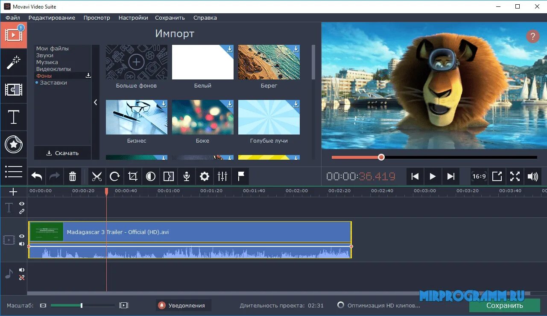Skip to next frame button
The height and width of the screenshot is (316, 547).
coord(450,176)
